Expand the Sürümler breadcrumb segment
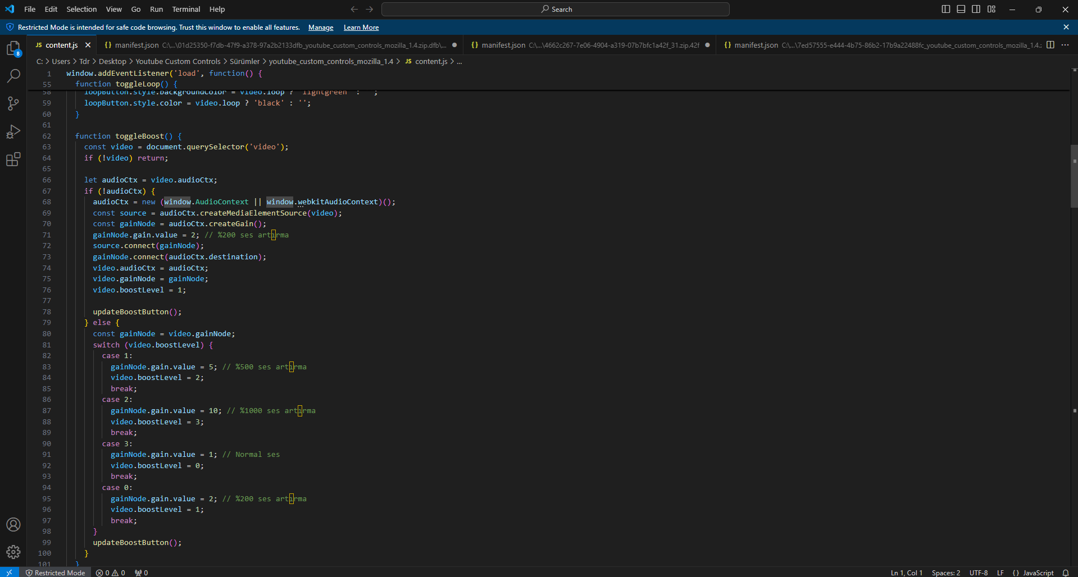This screenshot has width=1078, height=577. 244,61
